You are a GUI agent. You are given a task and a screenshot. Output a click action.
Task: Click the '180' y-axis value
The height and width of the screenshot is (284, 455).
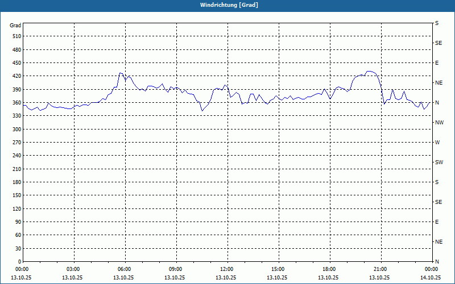pyautogui.click(x=17, y=182)
